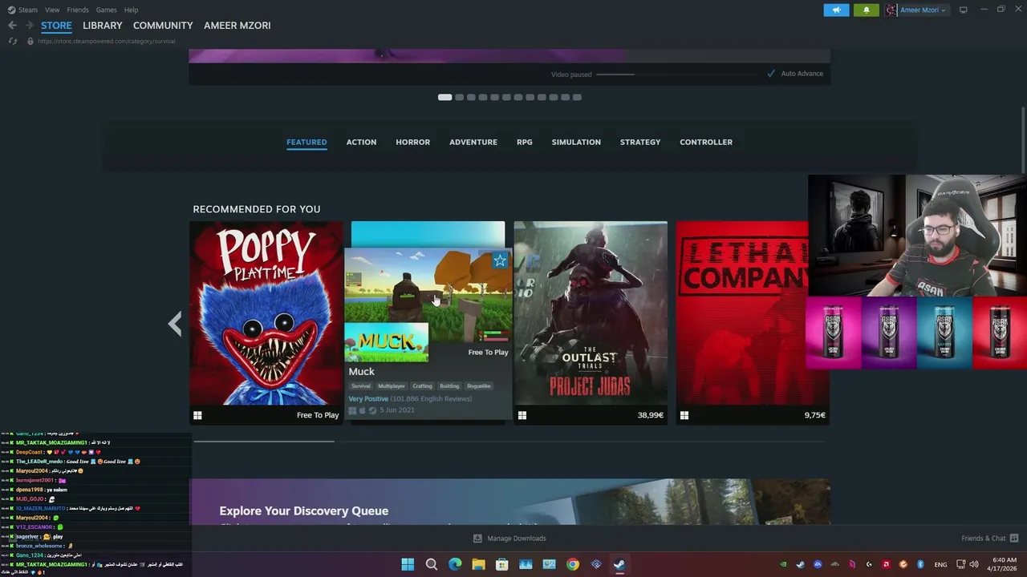Launch Microsoft Edge from taskbar
The image size is (1027, 577).
point(455,564)
